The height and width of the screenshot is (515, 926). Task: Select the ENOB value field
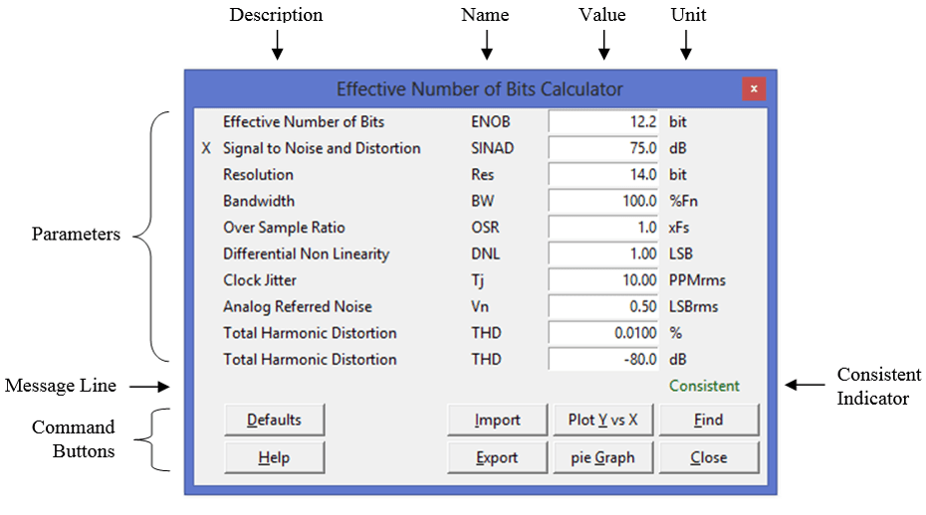tap(603, 122)
